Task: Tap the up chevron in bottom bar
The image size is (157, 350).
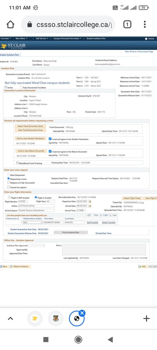Action: 10,318
